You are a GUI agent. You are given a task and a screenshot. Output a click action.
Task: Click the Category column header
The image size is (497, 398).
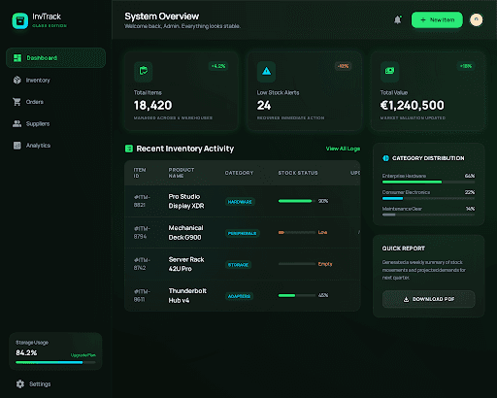[239, 173]
